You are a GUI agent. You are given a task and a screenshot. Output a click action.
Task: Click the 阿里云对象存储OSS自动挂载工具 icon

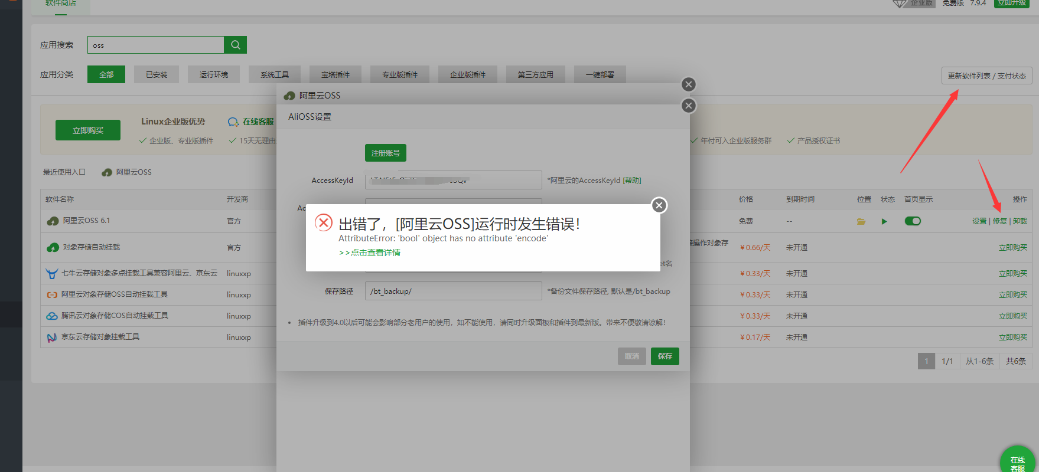(52, 294)
